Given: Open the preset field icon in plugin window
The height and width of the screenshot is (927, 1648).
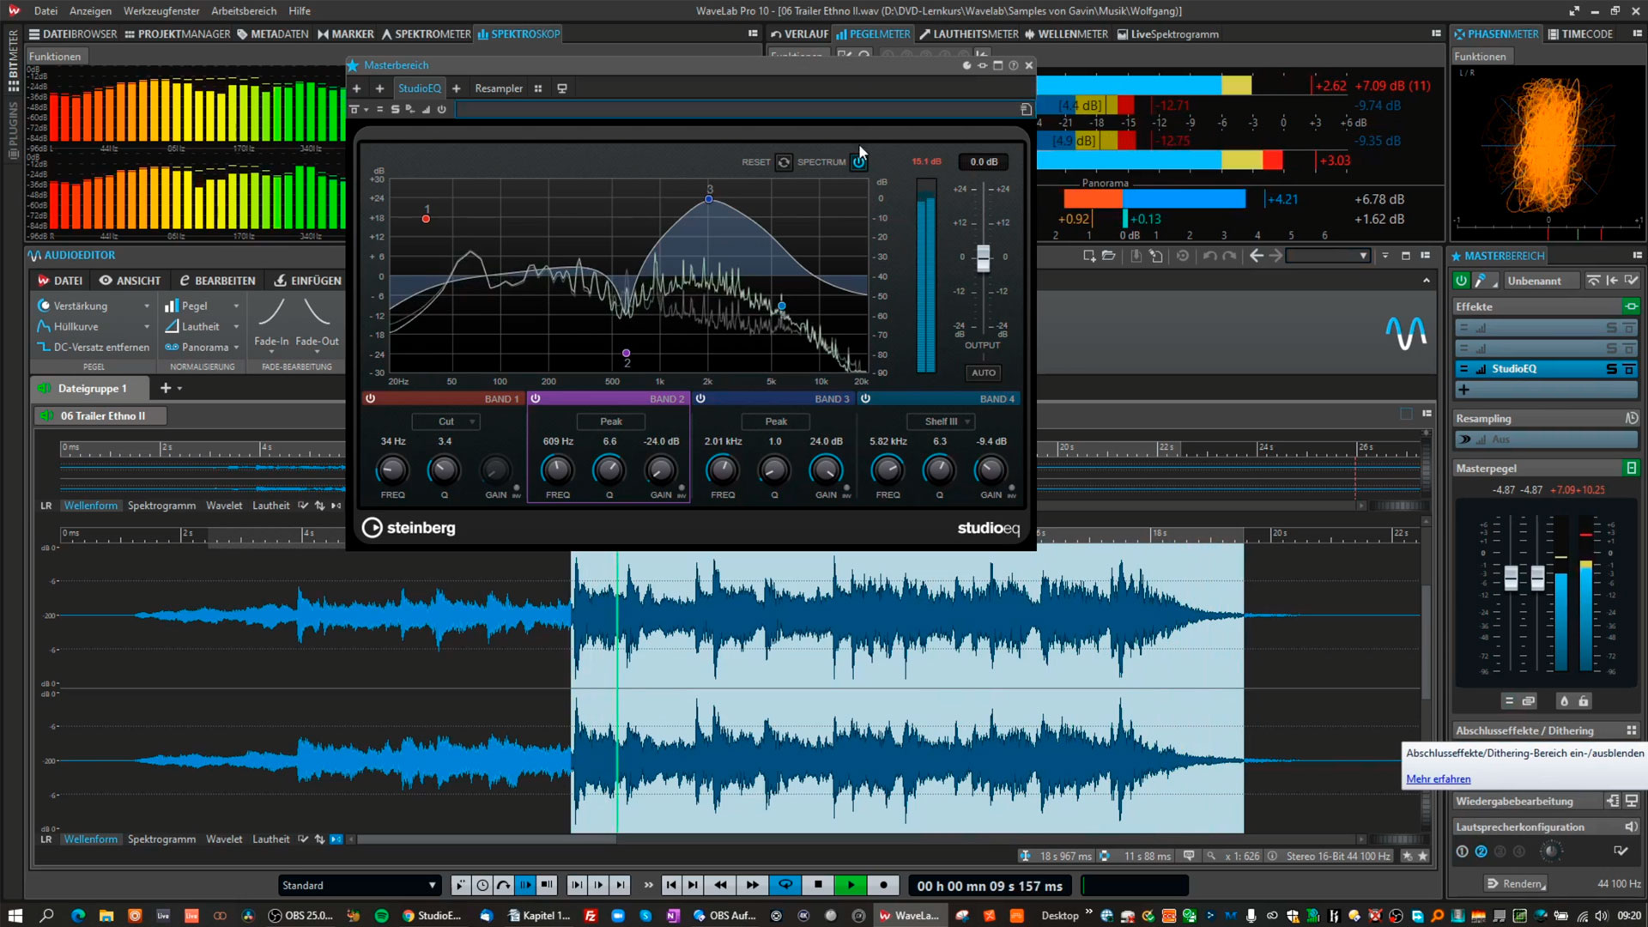Looking at the screenshot, I should 1026,110.
